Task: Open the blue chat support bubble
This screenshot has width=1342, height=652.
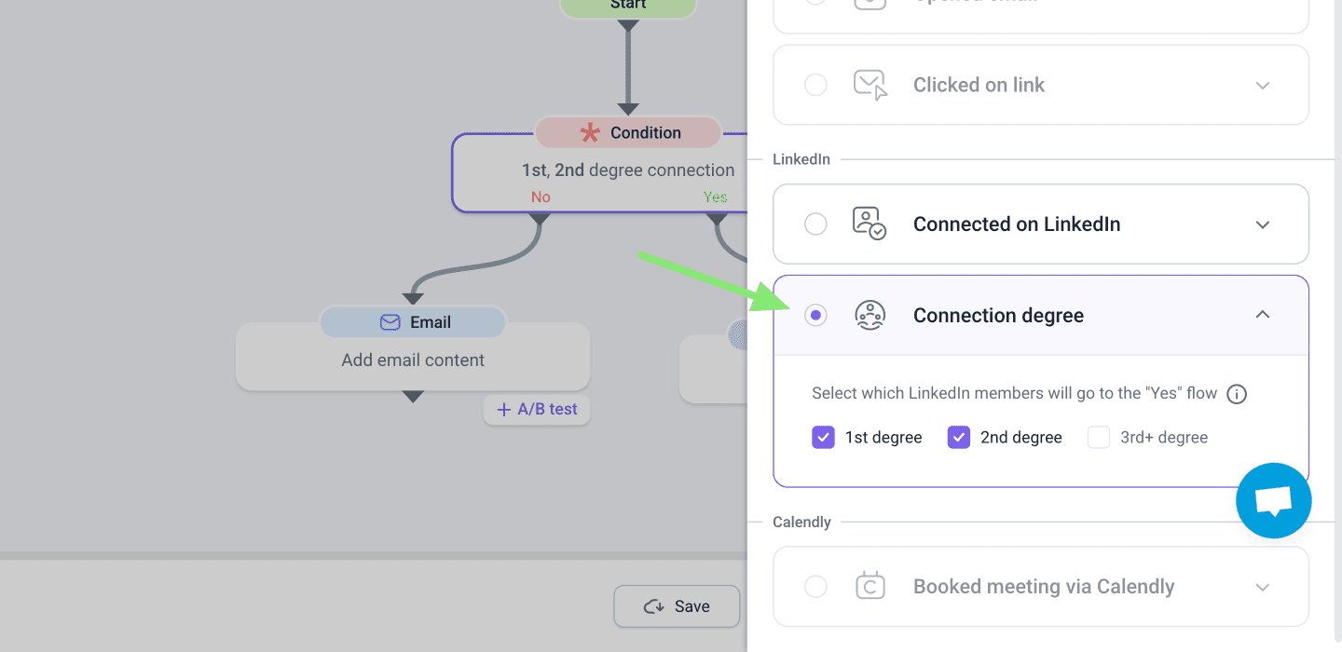Action: click(x=1273, y=500)
